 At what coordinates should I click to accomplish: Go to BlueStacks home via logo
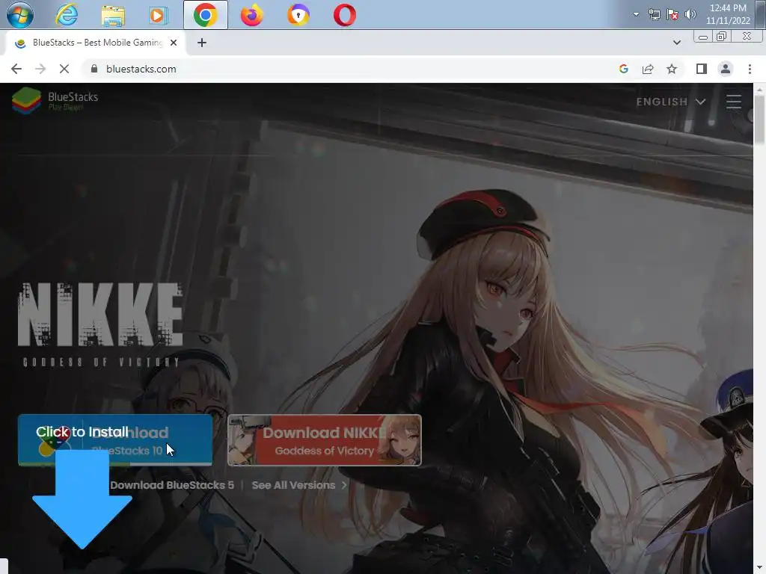(55, 100)
